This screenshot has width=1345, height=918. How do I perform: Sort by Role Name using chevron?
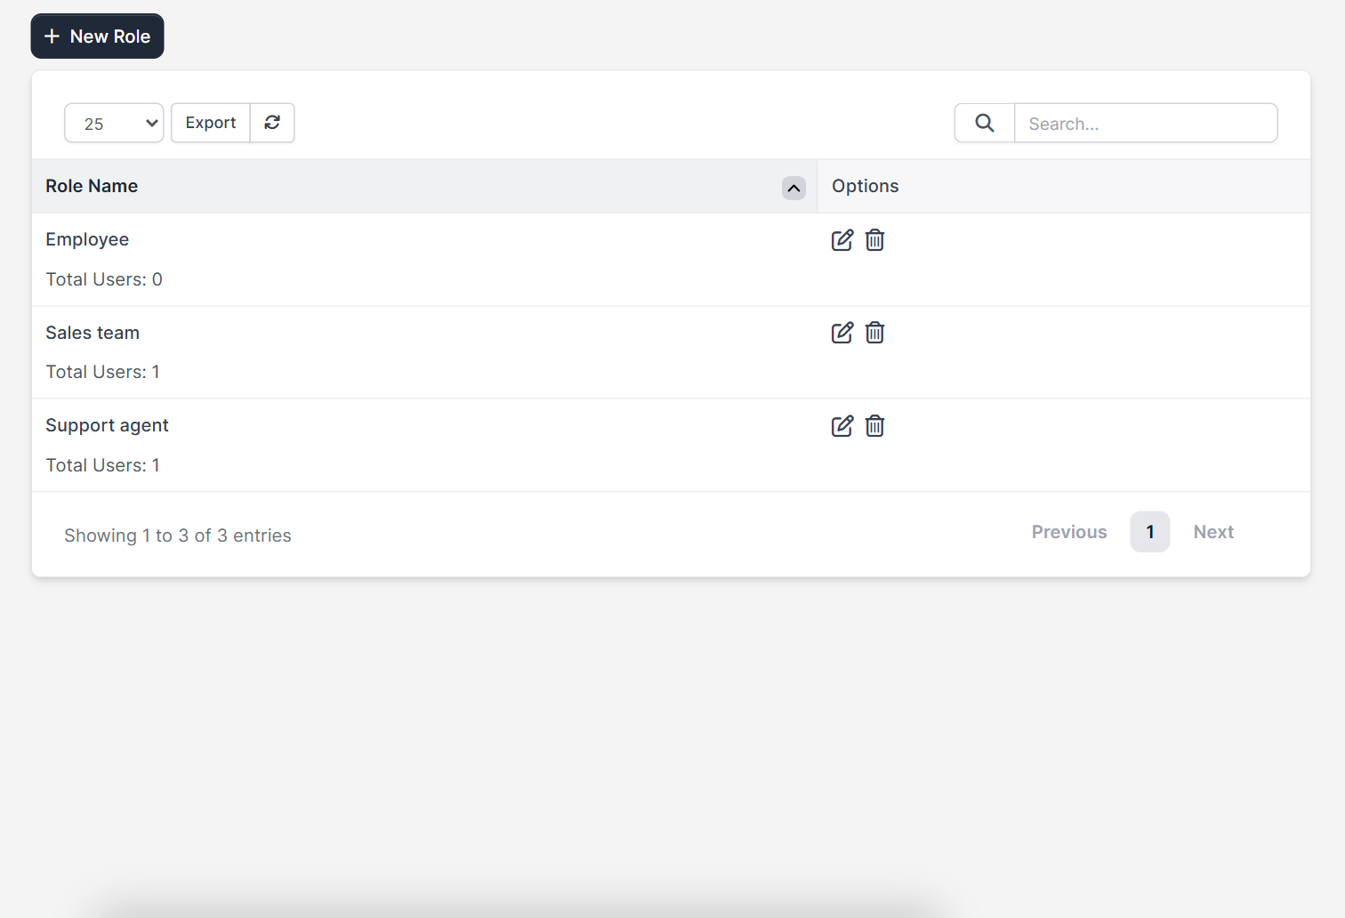pyautogui.click(x=793, y=188)
